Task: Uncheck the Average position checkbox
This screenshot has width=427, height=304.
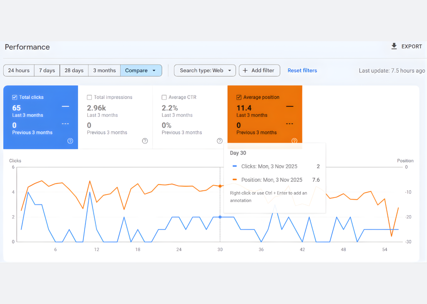Action: pos(239,97)
